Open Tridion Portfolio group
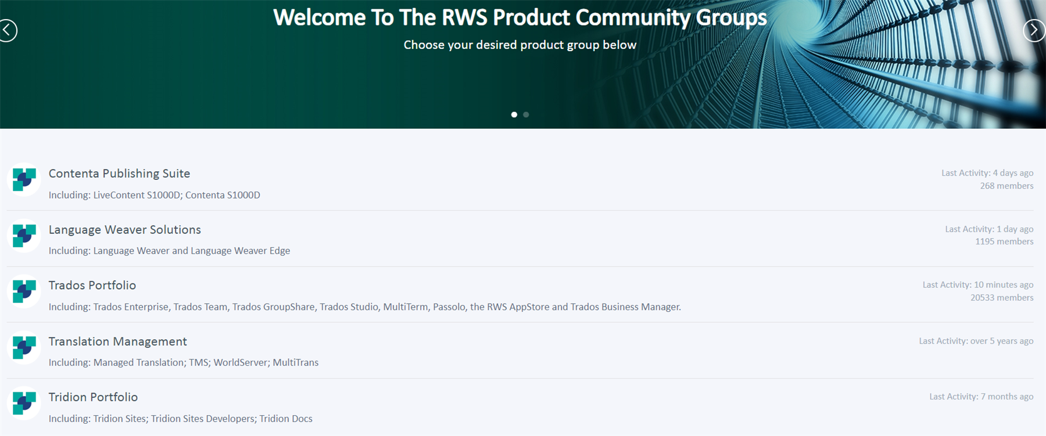The image size is (1046, 436). 93,397
